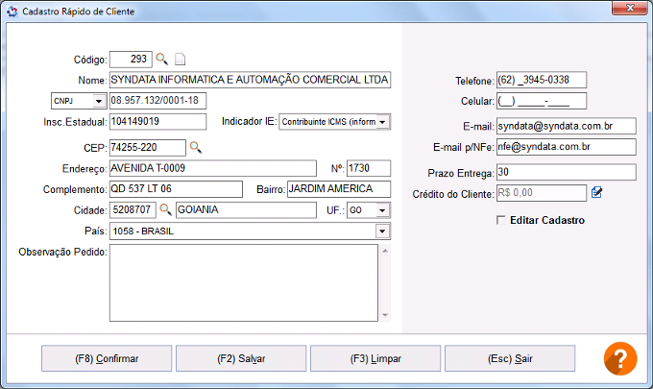The height and width of the screenshot is (389, 653).
Task: Click the E-mail p/NFe field nfe@syndata.com.br
Action: [x=567, y=147]
